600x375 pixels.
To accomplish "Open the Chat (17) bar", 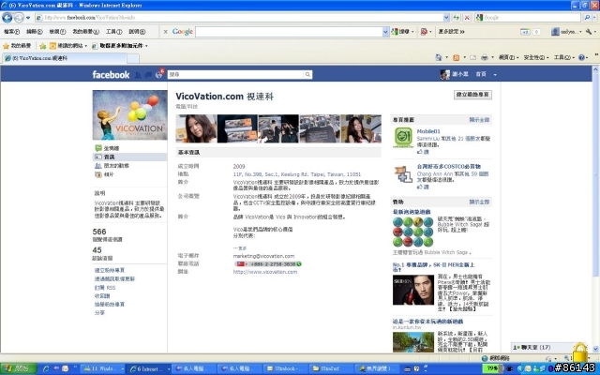I will click(543, 348).
